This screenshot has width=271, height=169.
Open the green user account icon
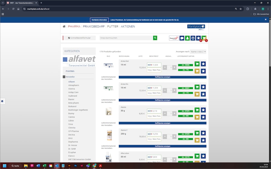pos(187,38)
